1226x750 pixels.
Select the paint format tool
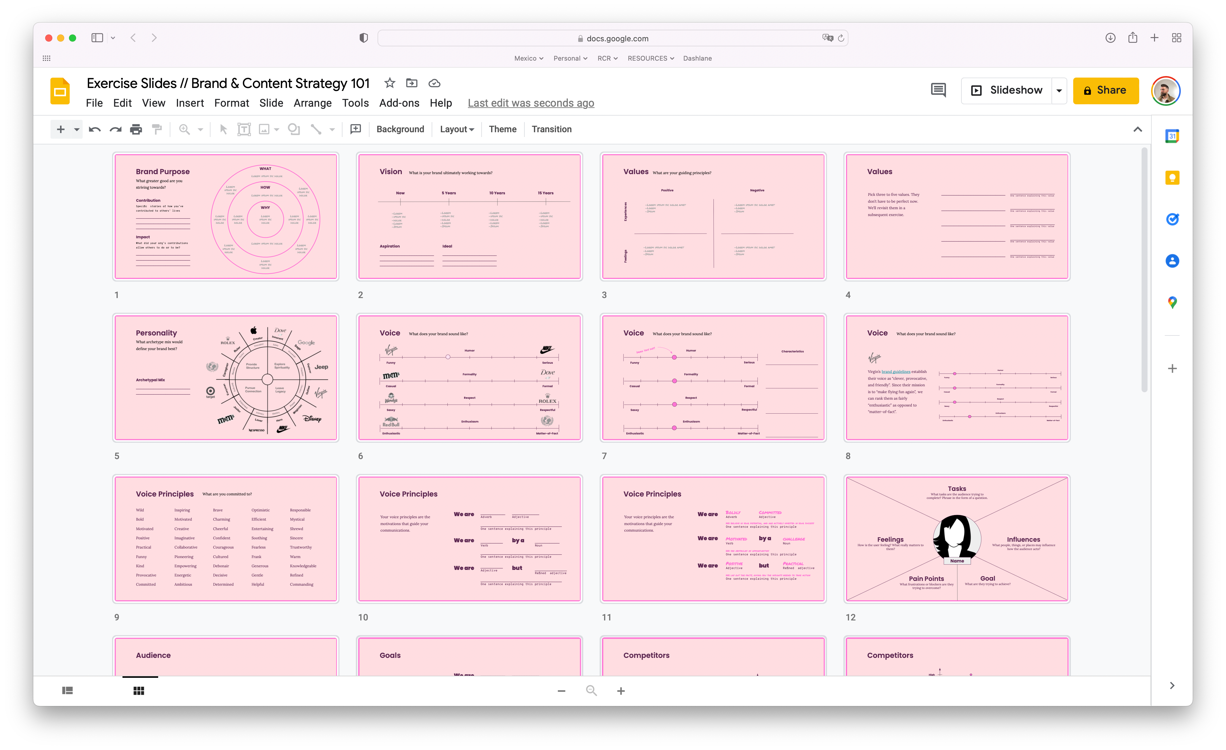click(x=157, y=129)
